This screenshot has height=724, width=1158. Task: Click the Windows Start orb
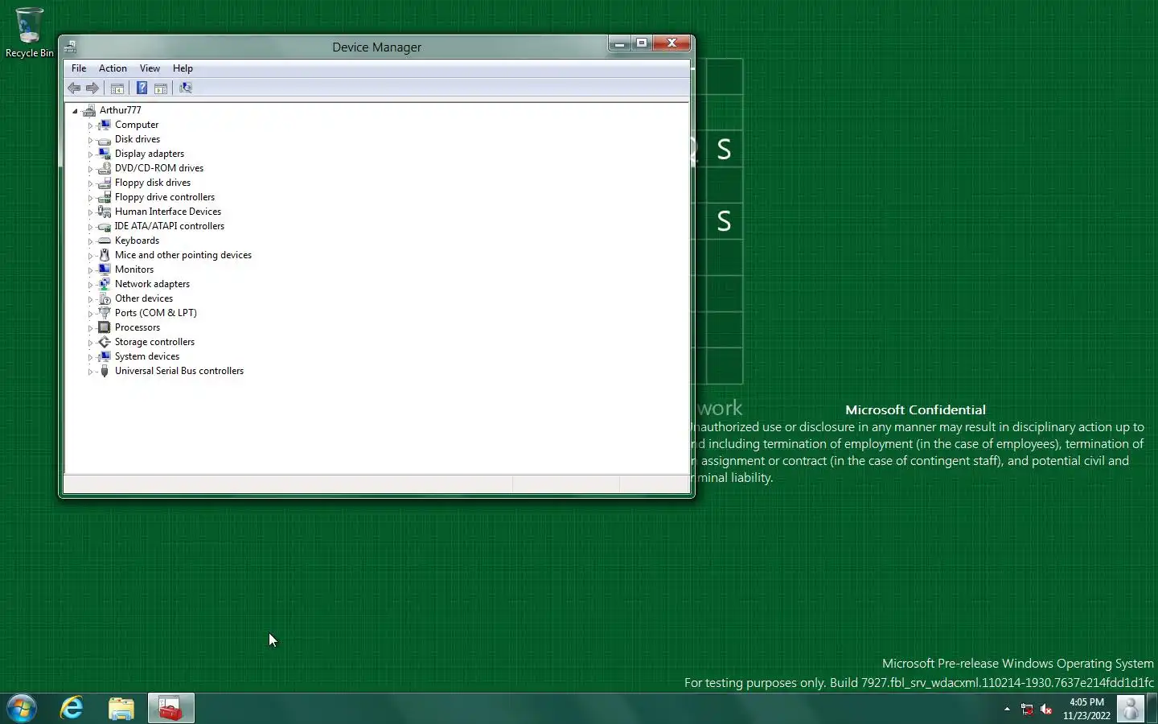[x=22, y=709]
